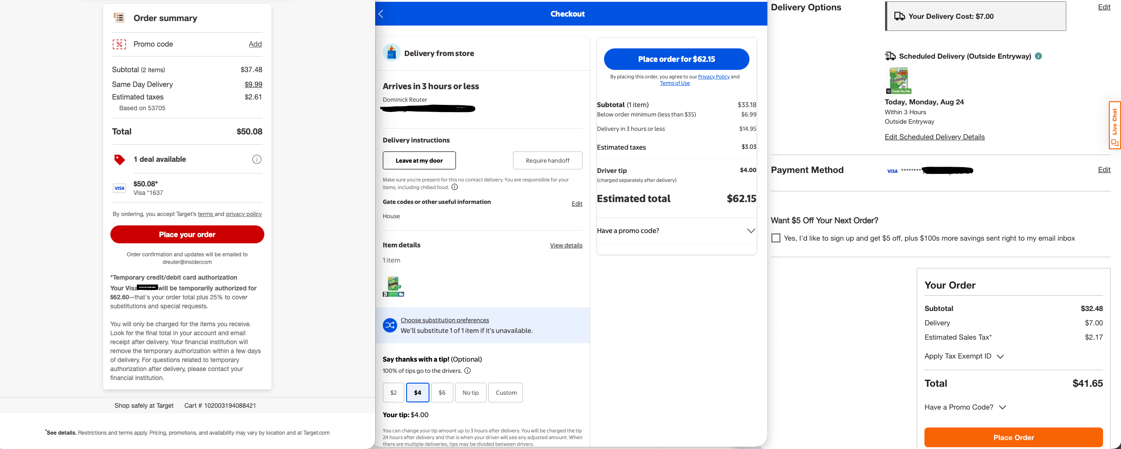Expand Apply Tax Exempt ID
Image resolution: width=1121 pixels, height=449 pixels.
pyautogui.click(x=964, y=356)
